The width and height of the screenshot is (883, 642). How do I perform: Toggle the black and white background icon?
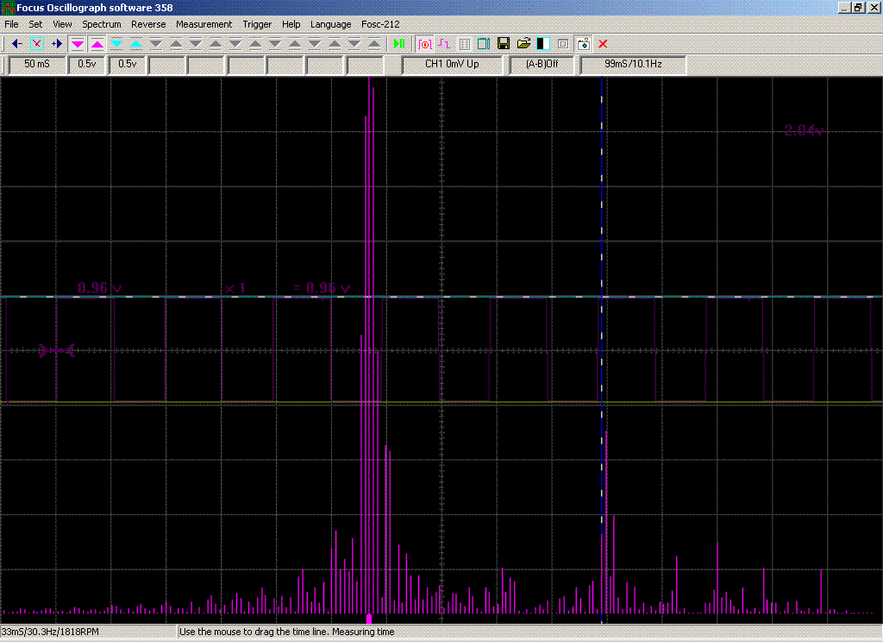click(x=543, y=43)
